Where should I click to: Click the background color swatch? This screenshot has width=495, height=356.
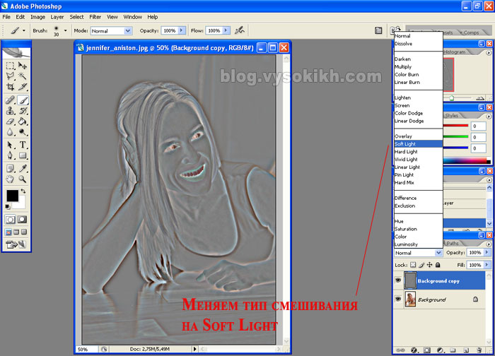22,204
